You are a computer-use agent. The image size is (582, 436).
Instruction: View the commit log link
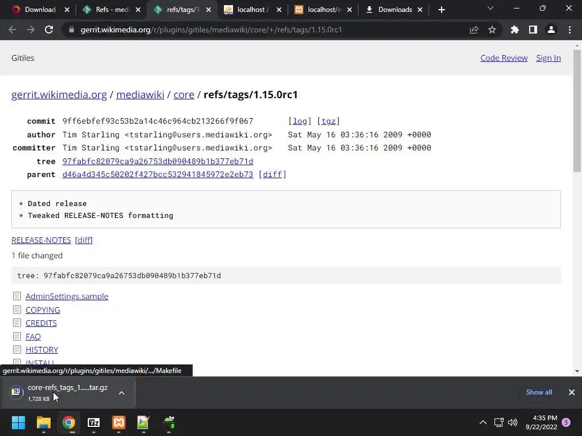tap(300, 121)
